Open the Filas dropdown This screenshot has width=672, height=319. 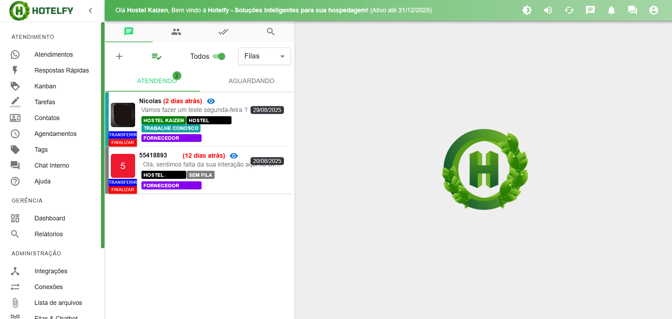coord(264,56)
